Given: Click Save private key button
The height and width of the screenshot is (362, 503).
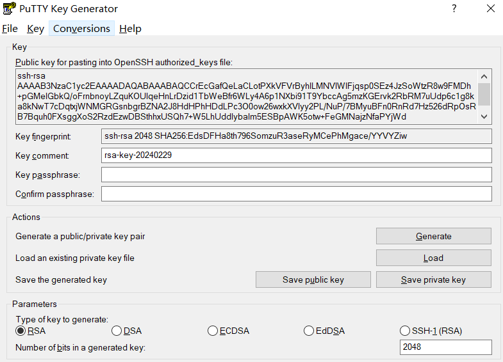Looking at the screenshot, I should 433,279.
